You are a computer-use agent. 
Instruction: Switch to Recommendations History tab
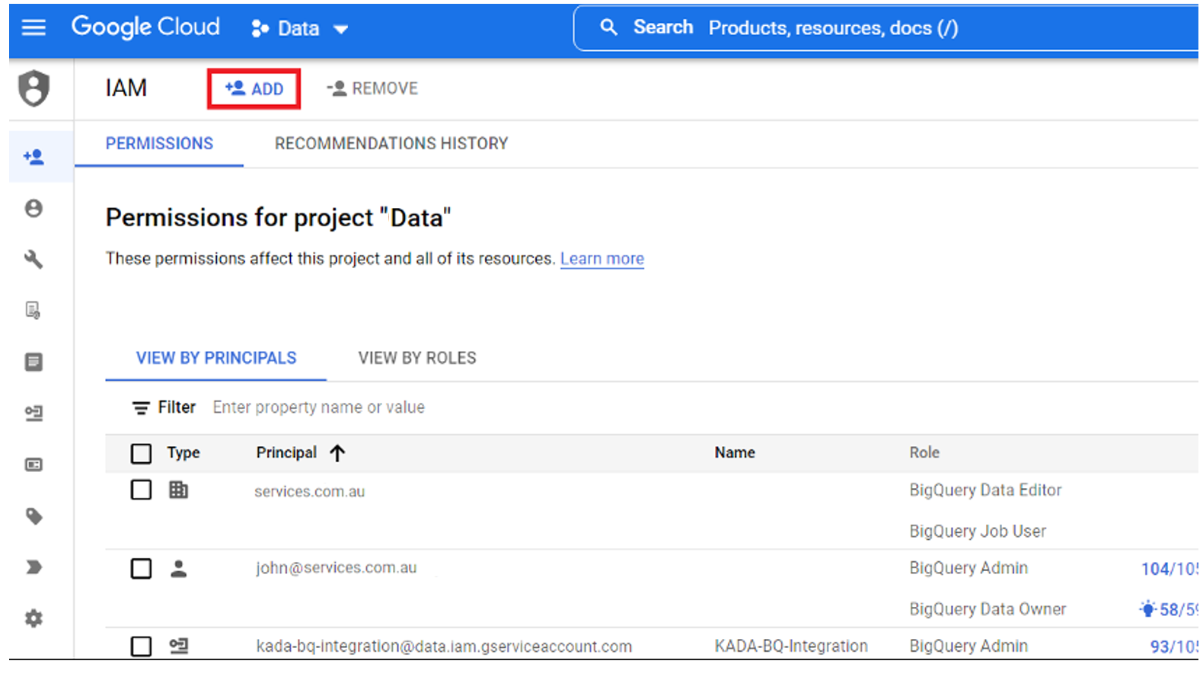click(x=391, y=143)
